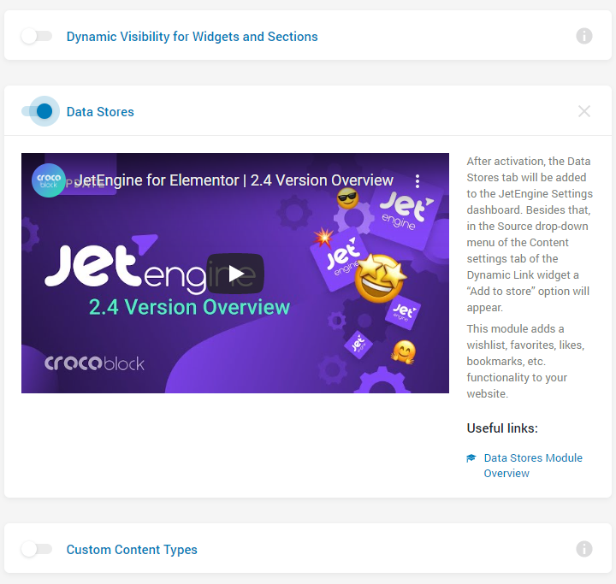Click the JetEngine logo in the thumbnail
This screenshot has width=616, height=584.
149,264
